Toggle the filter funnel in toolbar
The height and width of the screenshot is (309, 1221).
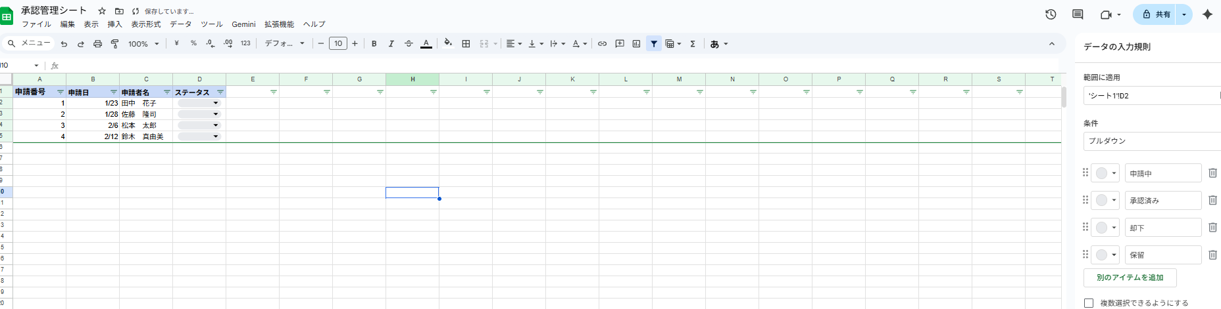(x=654, y=44)
